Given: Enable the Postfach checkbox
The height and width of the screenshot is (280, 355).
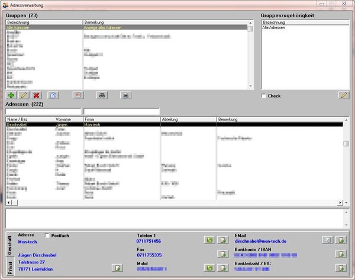Looking at the screenshot, I should point(48,235).
